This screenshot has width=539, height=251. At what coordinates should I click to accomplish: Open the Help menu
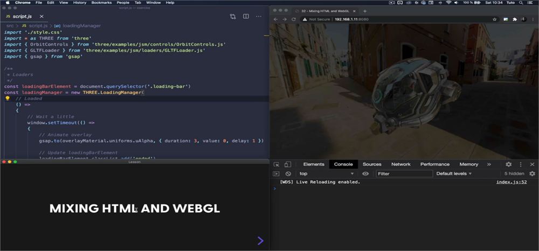point(170,2)
